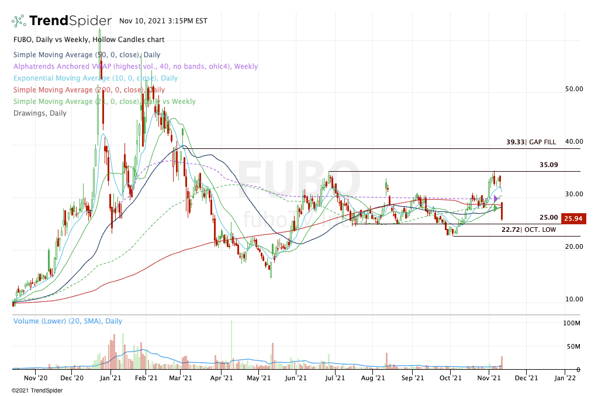Select the 'Simple Moving Average (21, 0, close)' legend
Screen dimensions: 598x396
pos(105,102)
